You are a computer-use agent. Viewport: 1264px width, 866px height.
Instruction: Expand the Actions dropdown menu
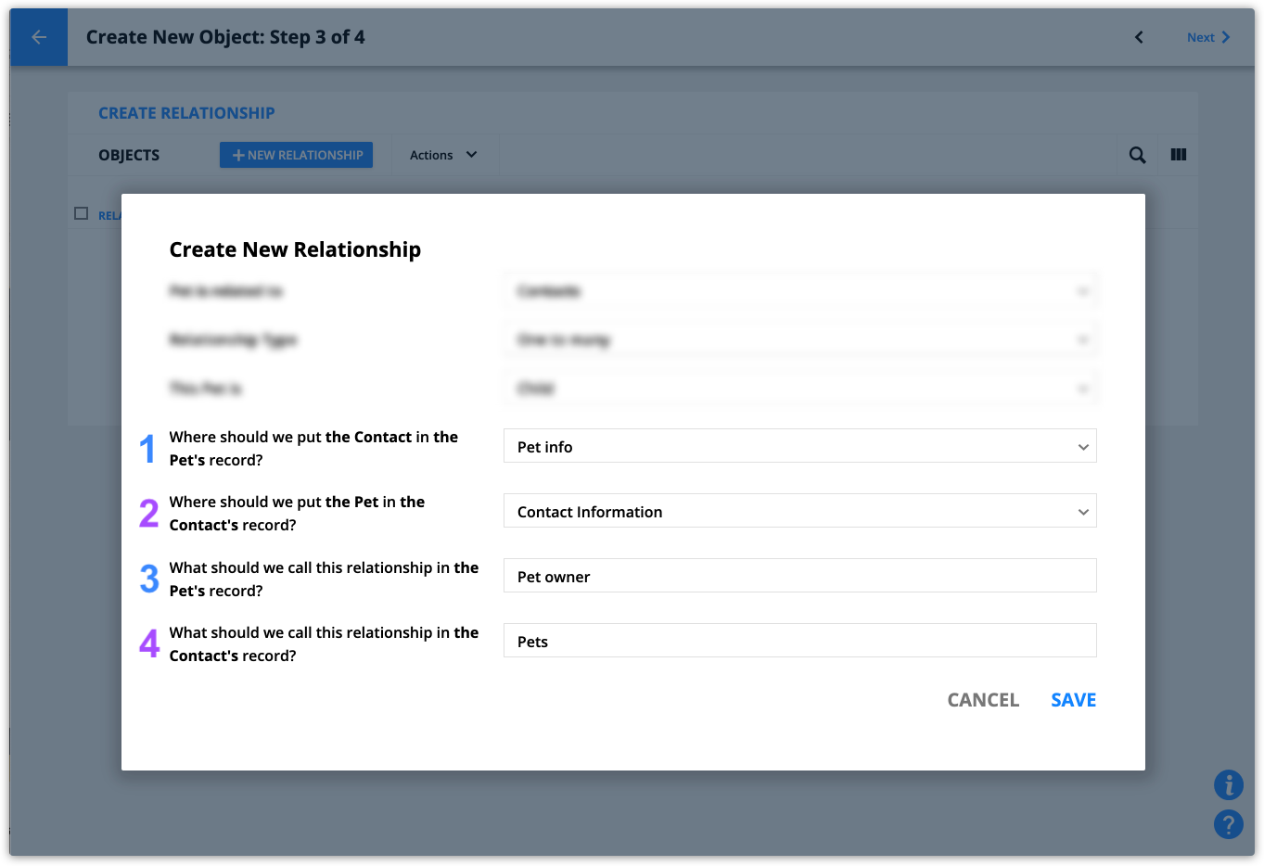[x=443, y=155]
